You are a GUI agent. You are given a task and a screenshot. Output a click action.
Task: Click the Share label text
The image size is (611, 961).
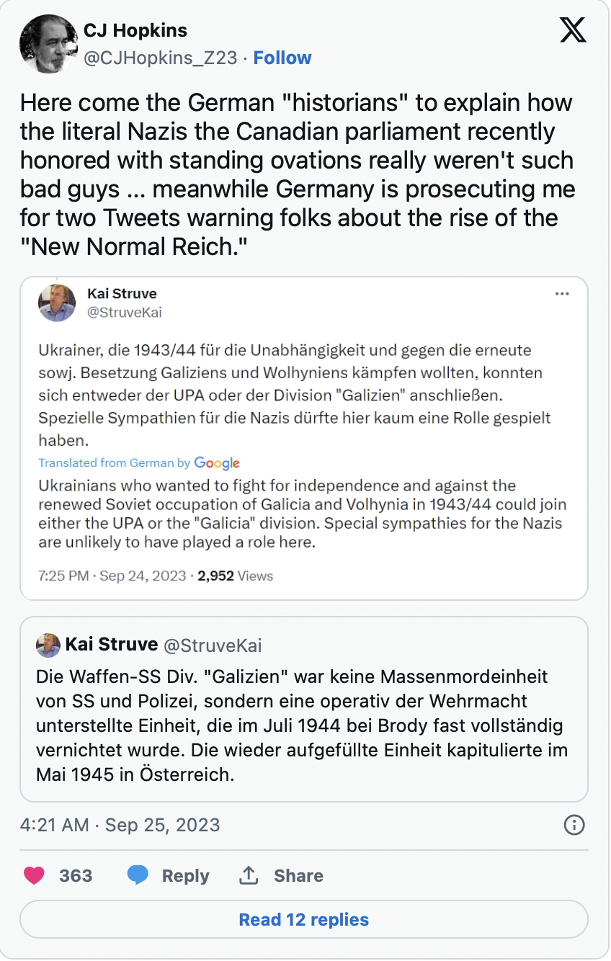(298, 875)
